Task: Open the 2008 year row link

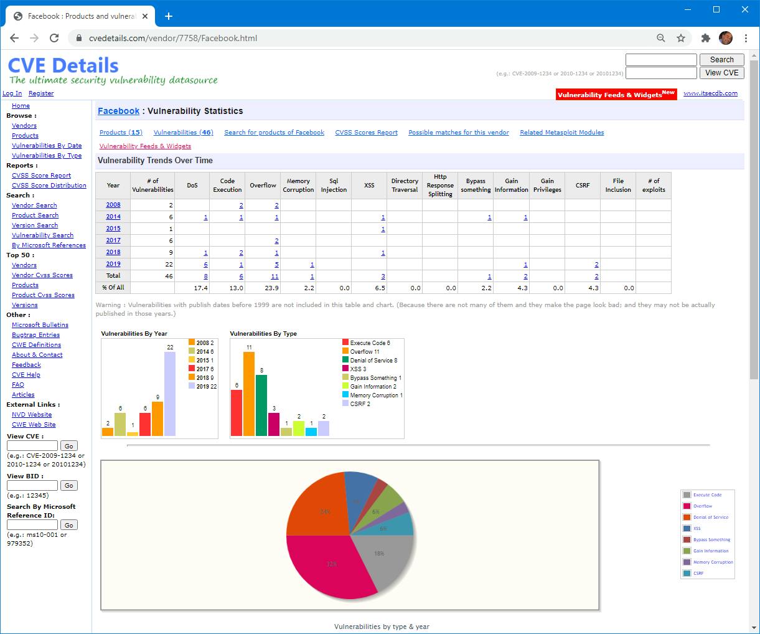Action: (113, 205)
